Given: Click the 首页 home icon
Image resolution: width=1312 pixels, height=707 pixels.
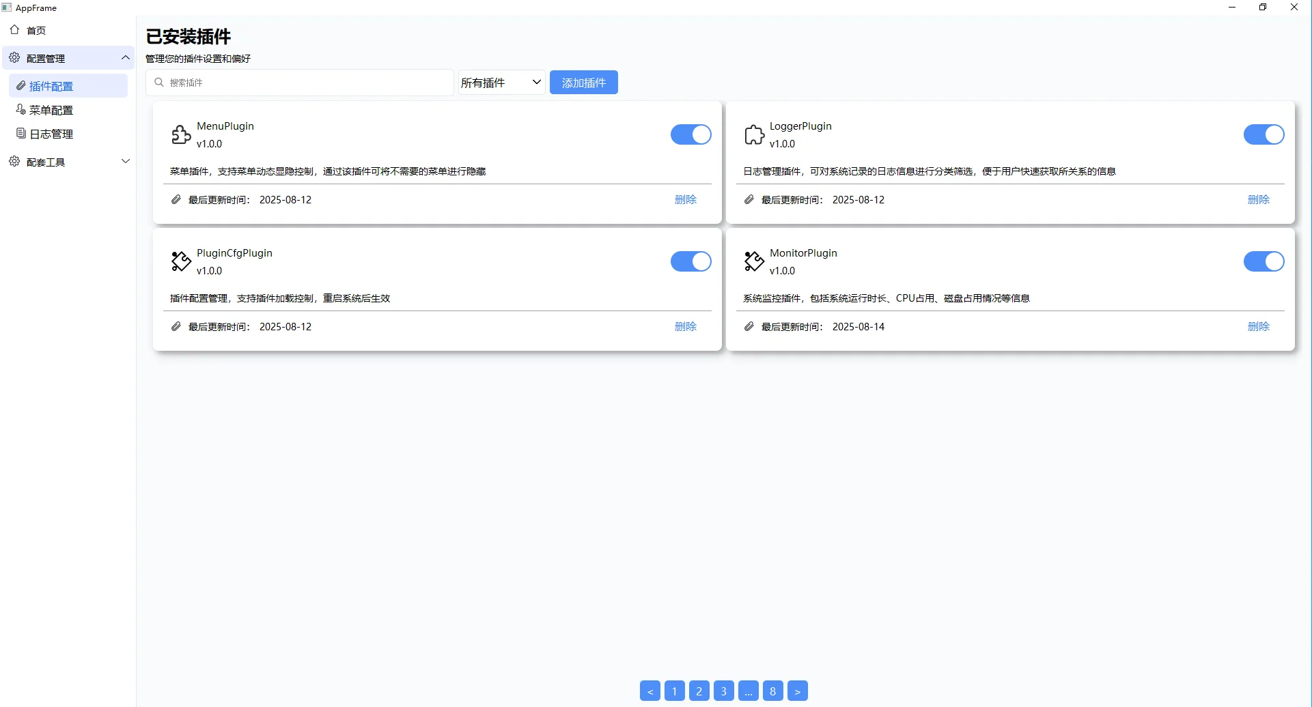Looking at the screenshot, I should tap(14, 30).
